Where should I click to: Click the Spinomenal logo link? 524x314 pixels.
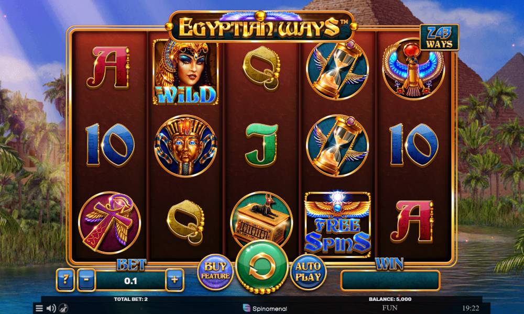(x=265, y=308)
